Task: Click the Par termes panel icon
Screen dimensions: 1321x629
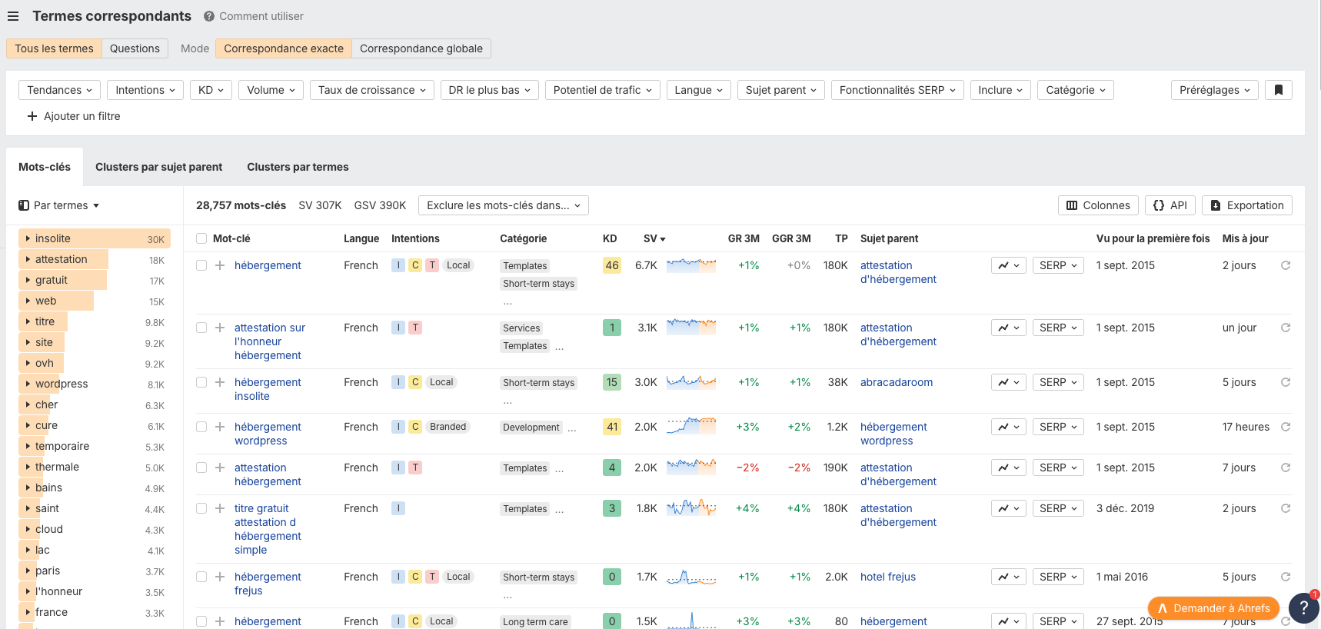Action: tap(24, 205)
